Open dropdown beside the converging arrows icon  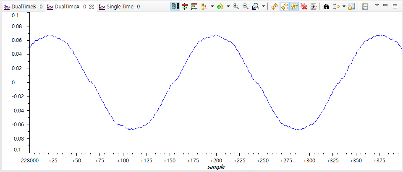click(344, 6)
